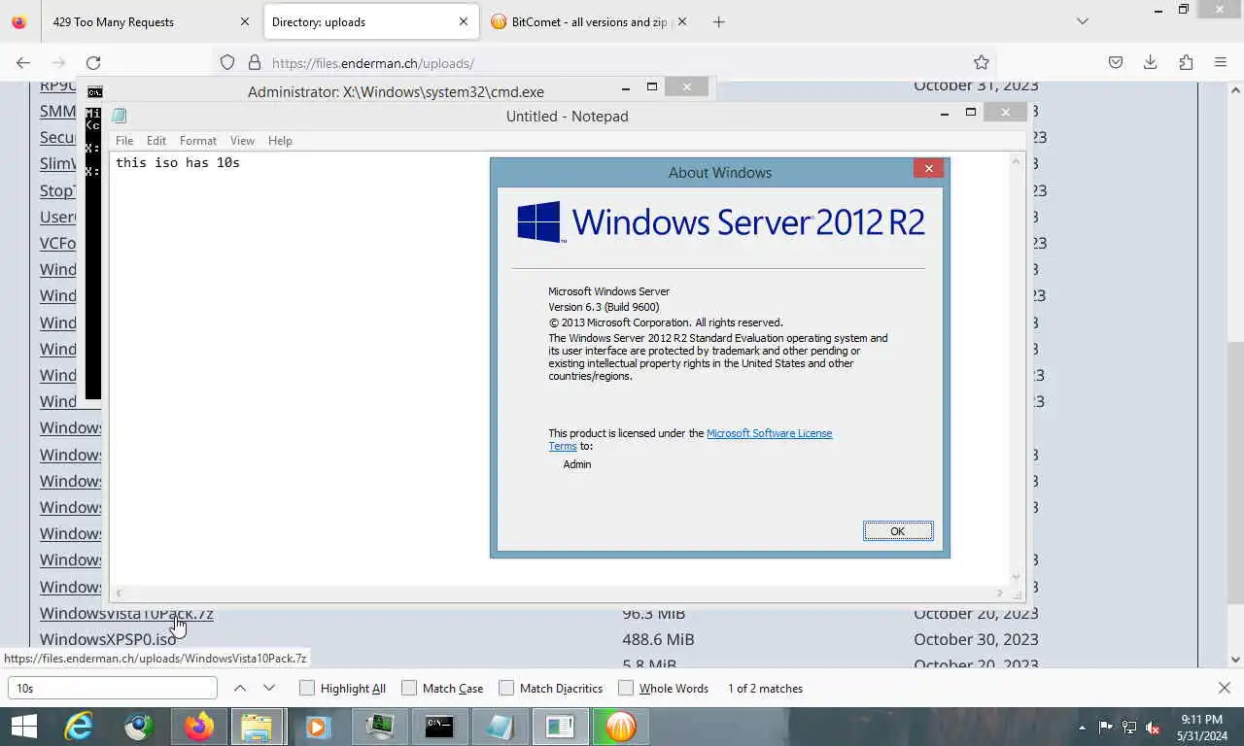This screenshot has height=746, width=1244.
Task: Open Firefox application hamburger menu
Action: click(1221, 62)
